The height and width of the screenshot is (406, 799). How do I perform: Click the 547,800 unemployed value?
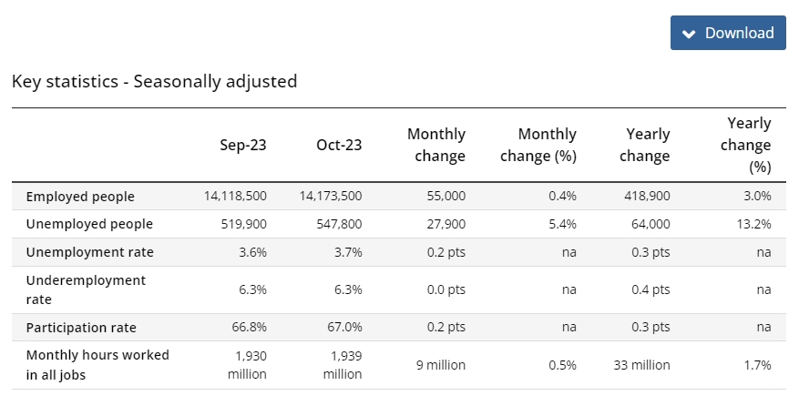pos(337,224)
